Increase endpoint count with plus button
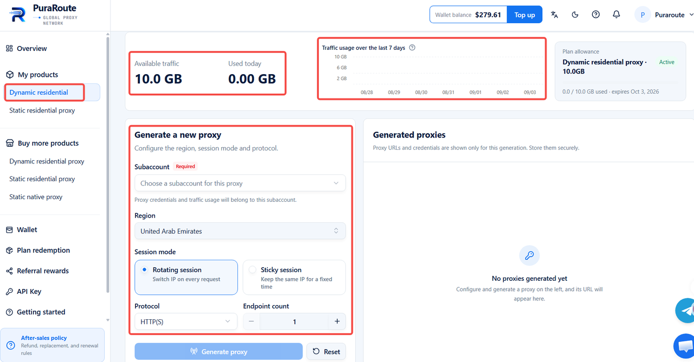The image size is (694, 362). click(x=337, y=321)
